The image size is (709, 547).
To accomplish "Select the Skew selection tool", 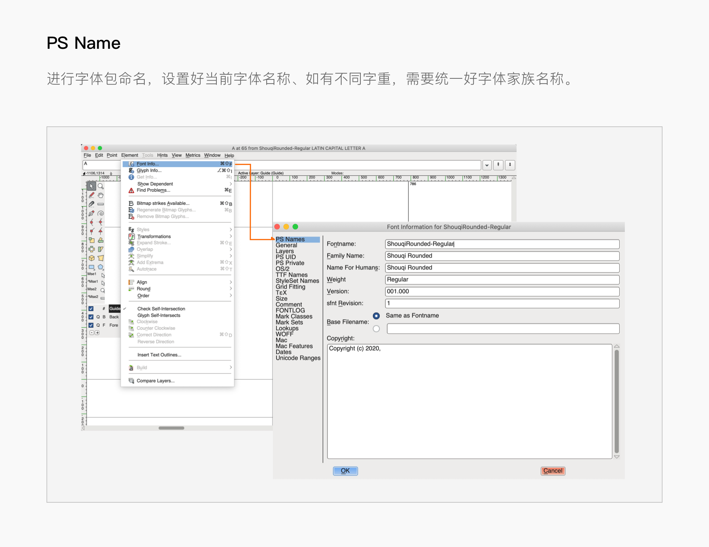I will [x=100, y=249].
